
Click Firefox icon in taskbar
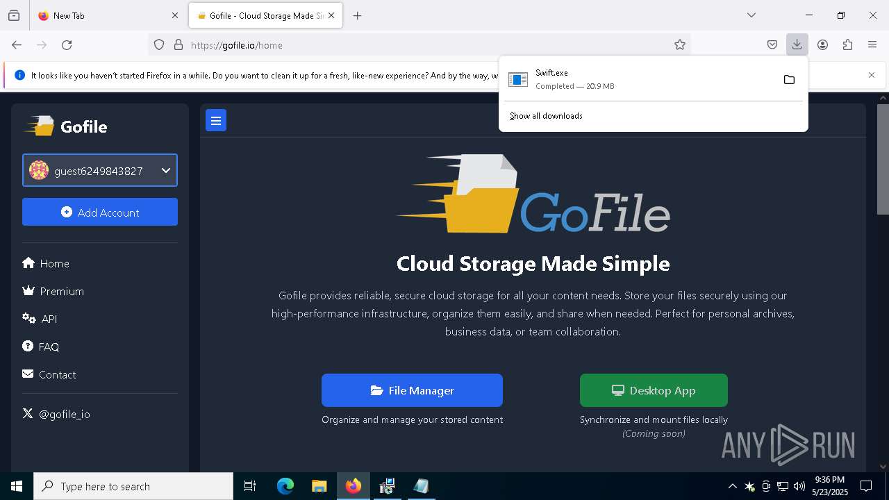point(354,486)
